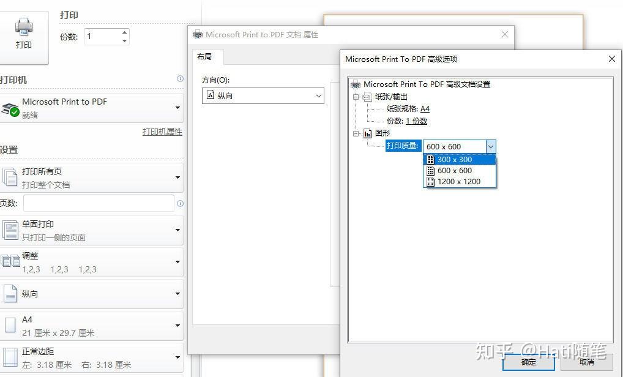Click the info icon next to 打印机 heading

point(180,78)
